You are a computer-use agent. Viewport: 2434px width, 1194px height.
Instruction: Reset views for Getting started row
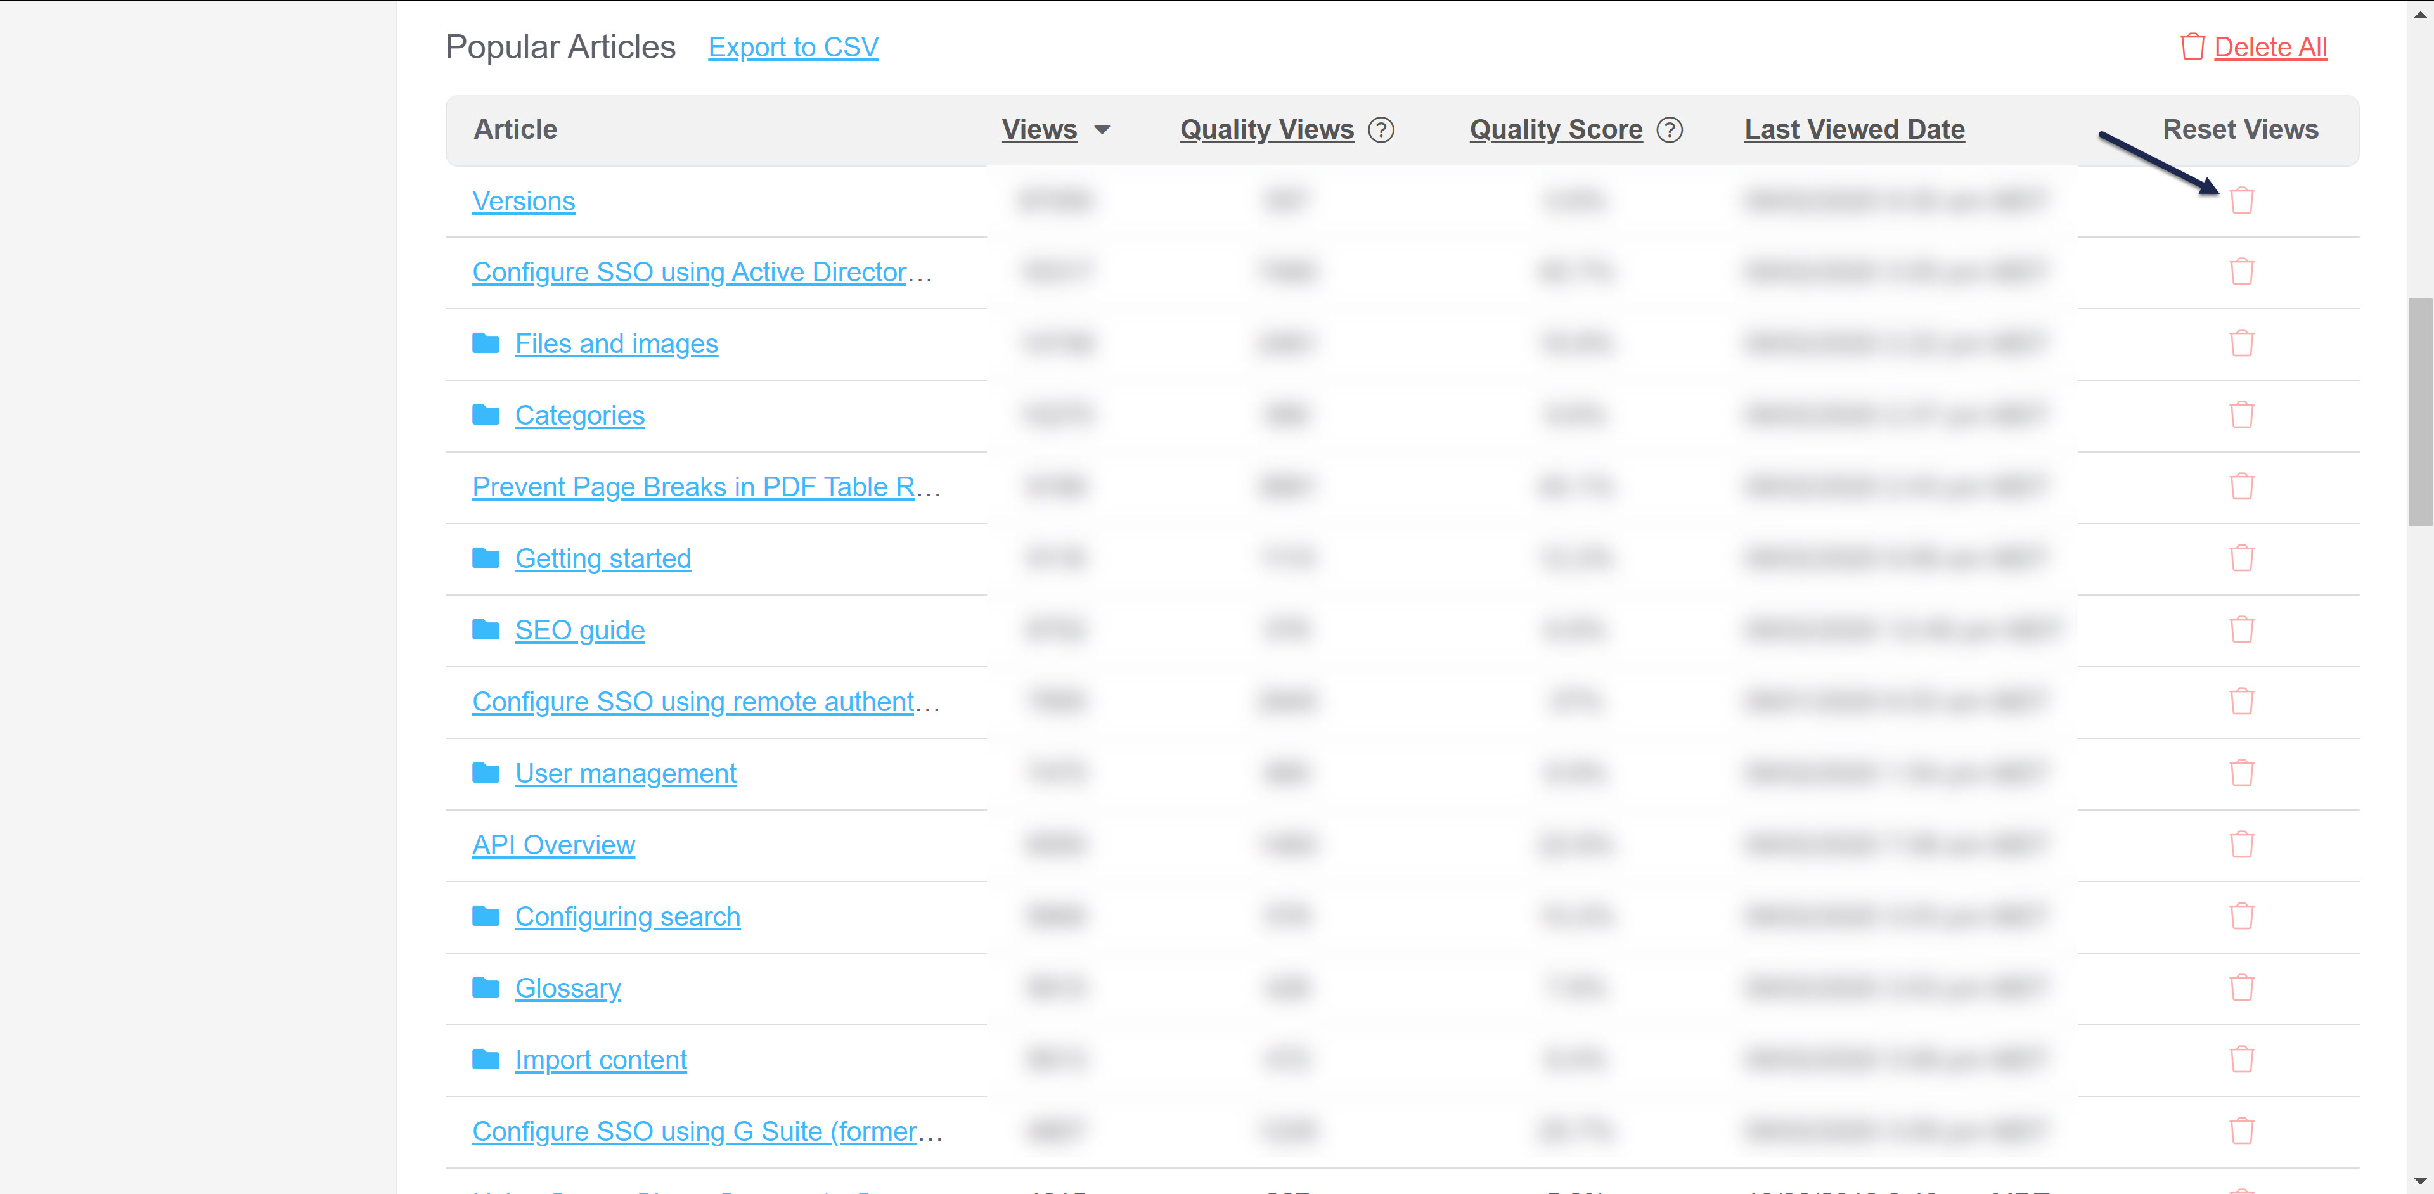pyautogui.click(x=2241, y=558)
